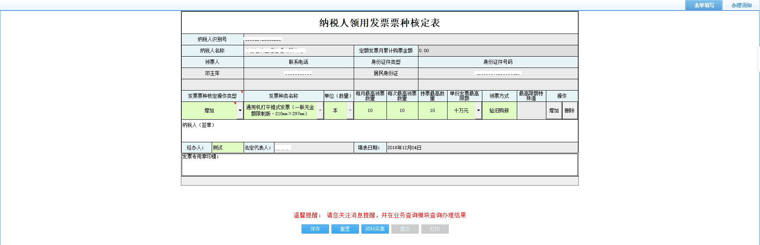Click the 经办人 field containing 测试

(227, 148)
